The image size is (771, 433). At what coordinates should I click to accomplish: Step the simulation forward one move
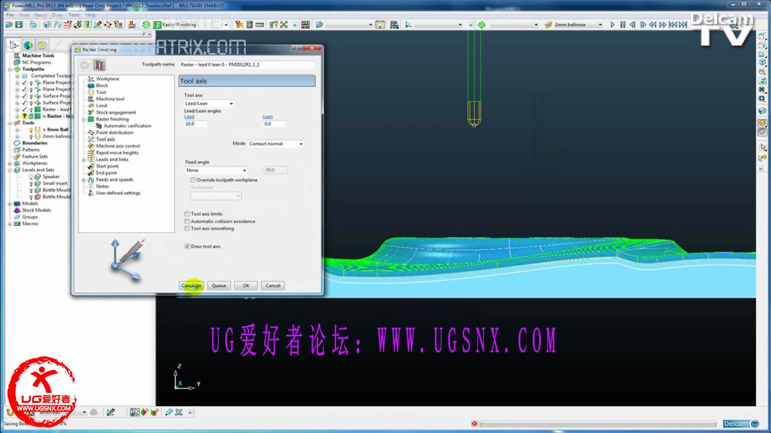[643, 25]
